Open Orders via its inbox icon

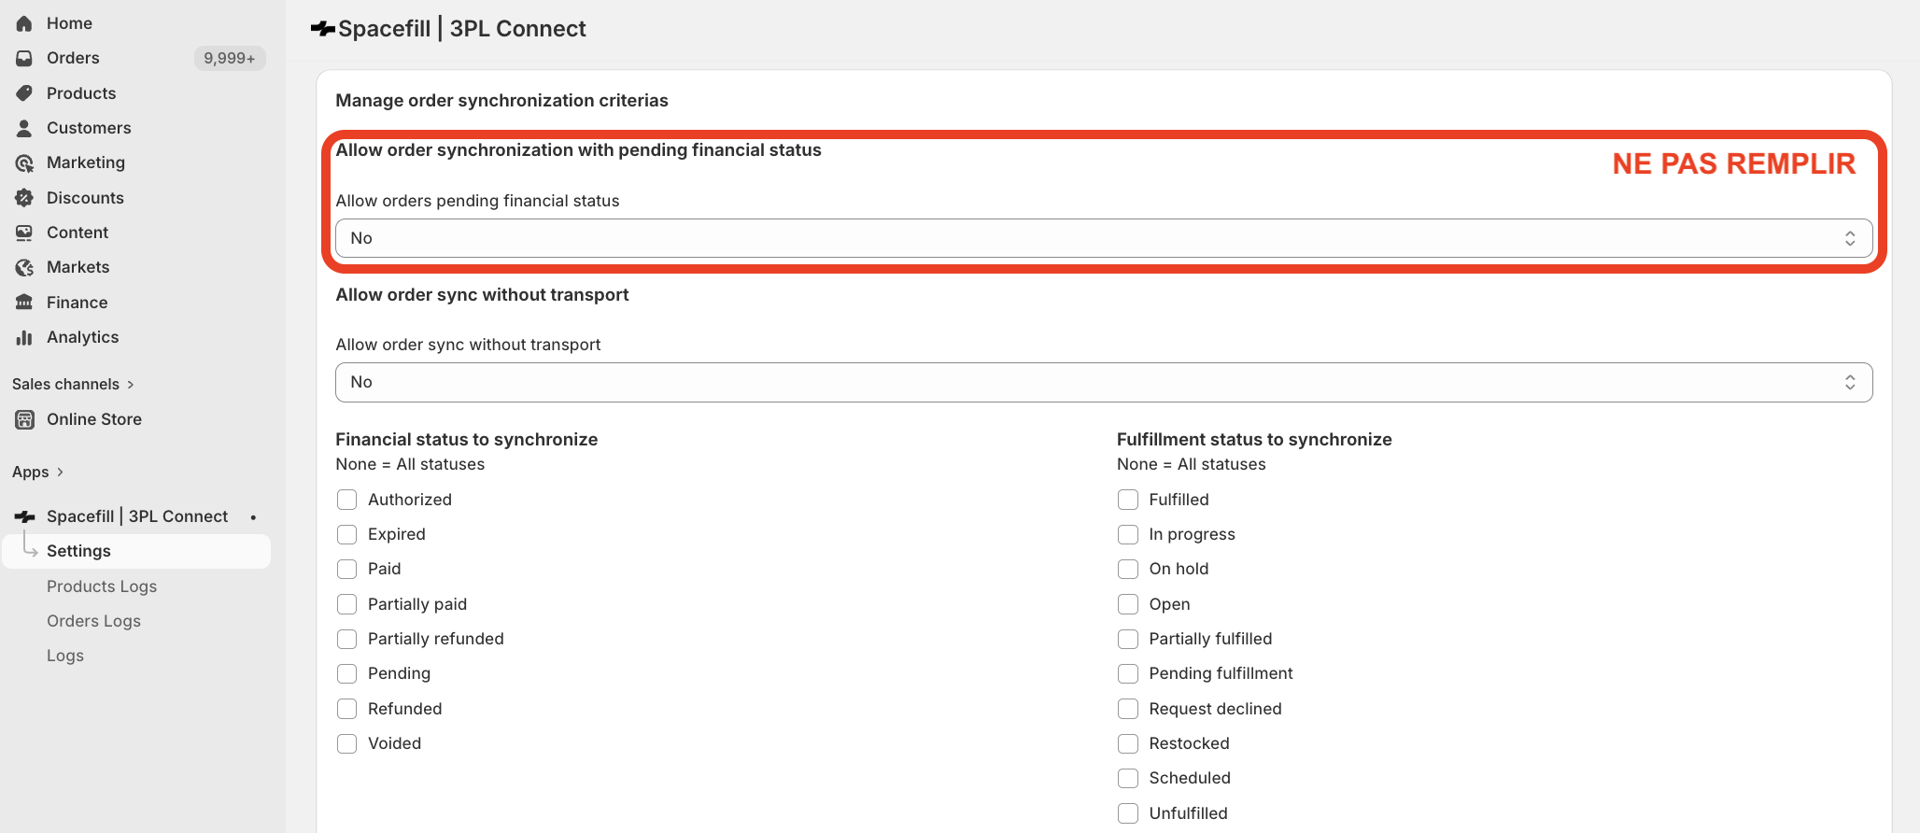click(24, 58)
